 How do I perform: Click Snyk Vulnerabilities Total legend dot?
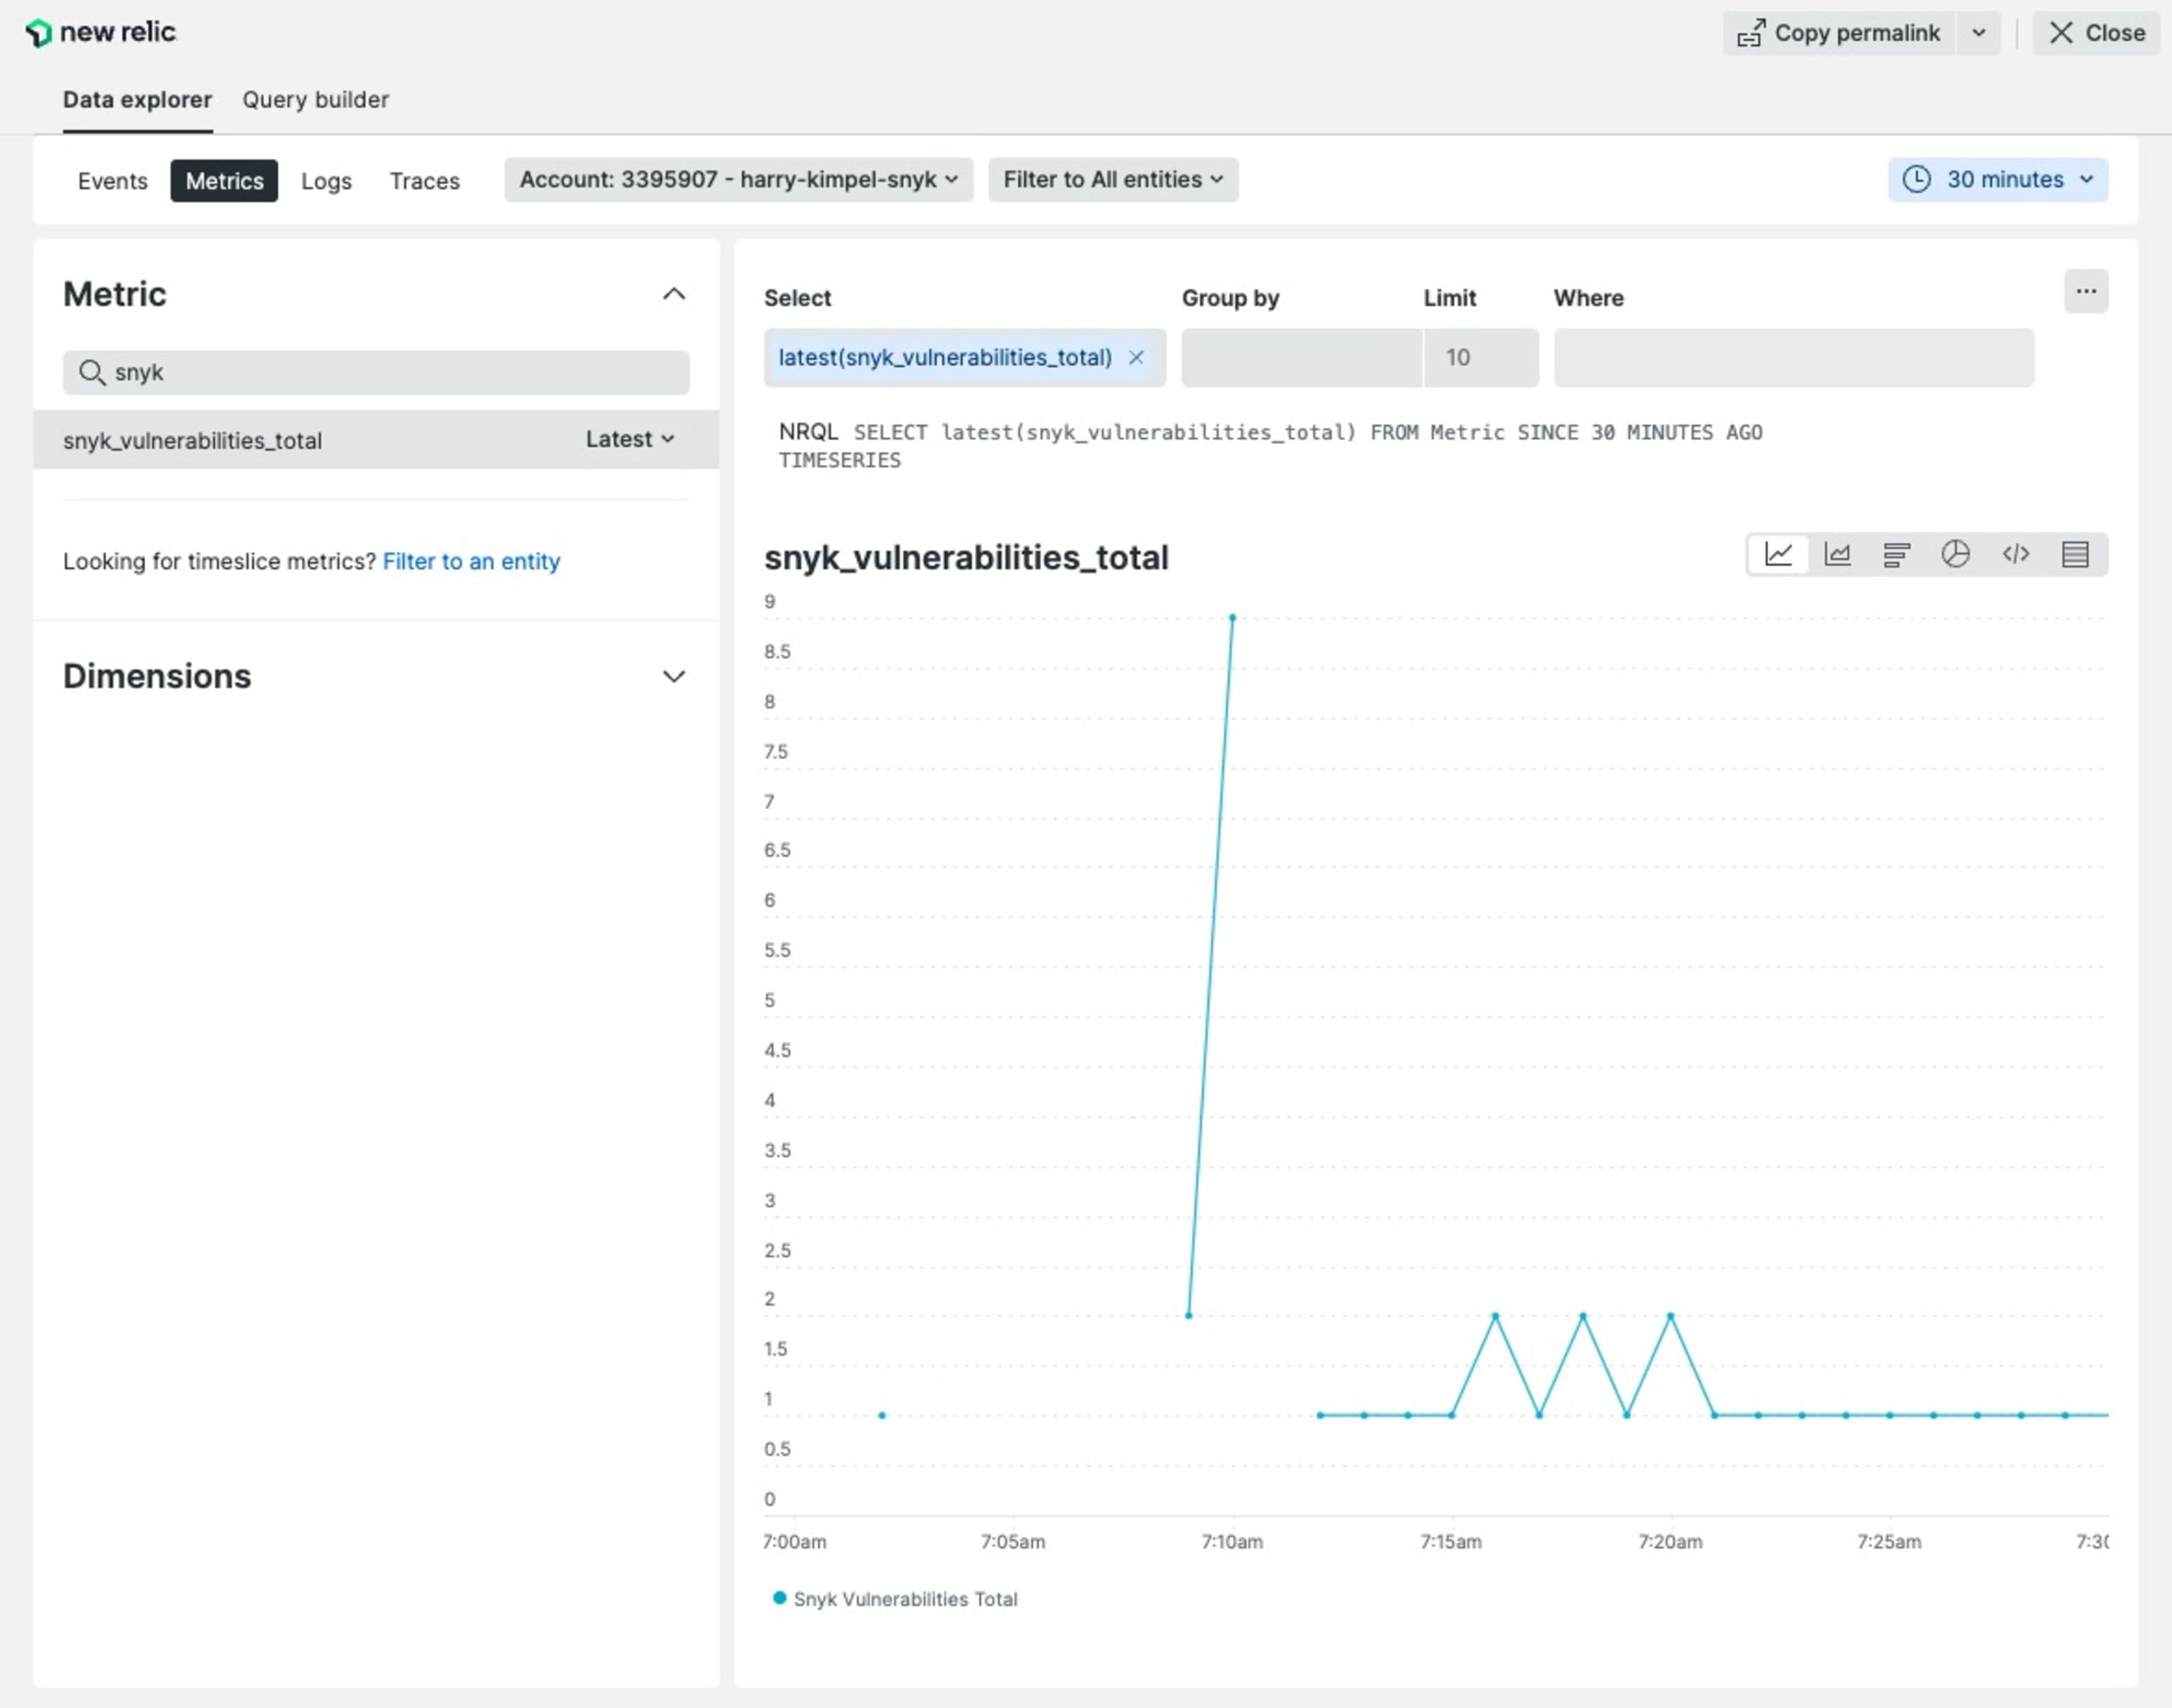click(779, 1597)
